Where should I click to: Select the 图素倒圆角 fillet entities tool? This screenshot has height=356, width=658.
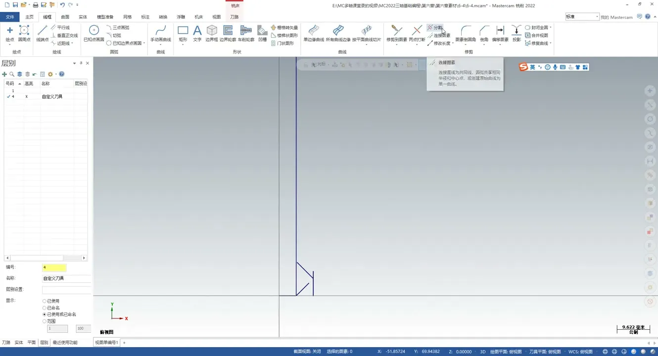(465, 33)
